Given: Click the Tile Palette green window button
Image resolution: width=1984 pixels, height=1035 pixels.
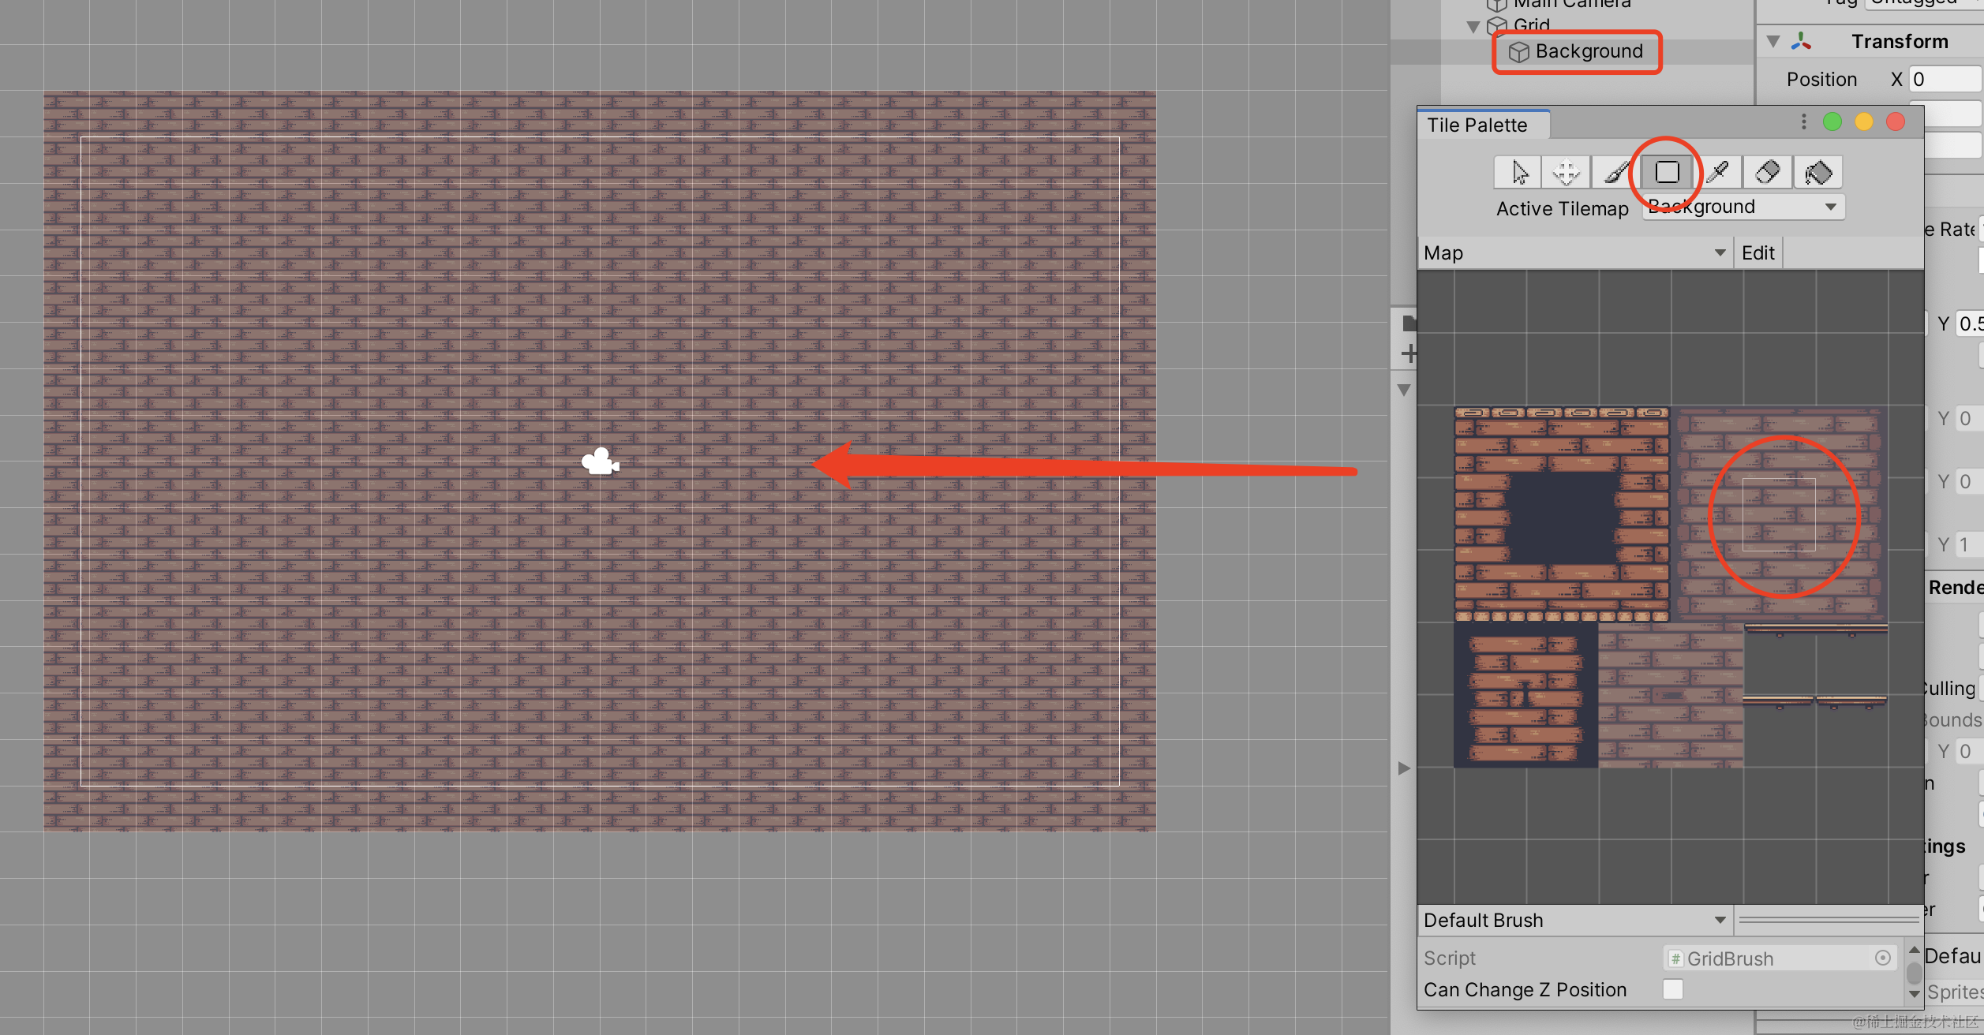Looking at the screenshot, I should pyautogui.click(x=1832, y=121).
